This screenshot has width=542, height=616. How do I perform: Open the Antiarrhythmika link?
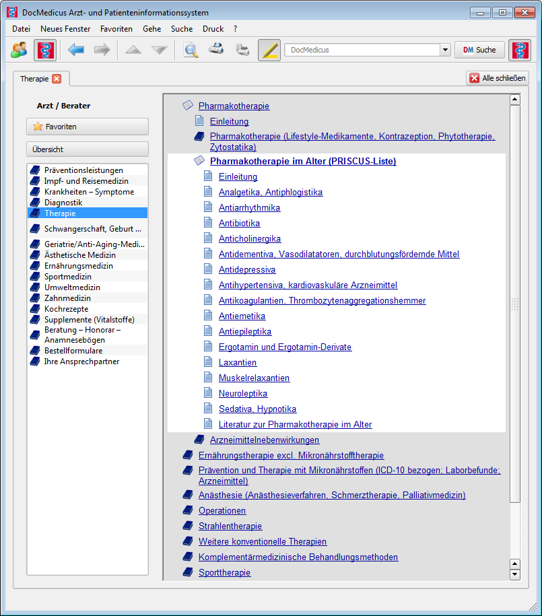point(249,207)
